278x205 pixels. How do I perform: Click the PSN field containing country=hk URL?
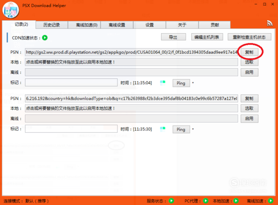(x=131, y=99)
